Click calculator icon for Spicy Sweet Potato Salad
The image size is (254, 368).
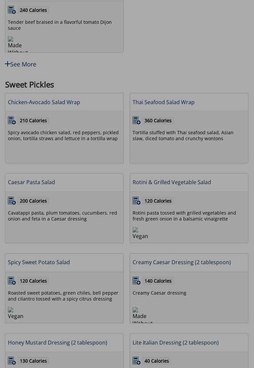(x=12, y=281)
